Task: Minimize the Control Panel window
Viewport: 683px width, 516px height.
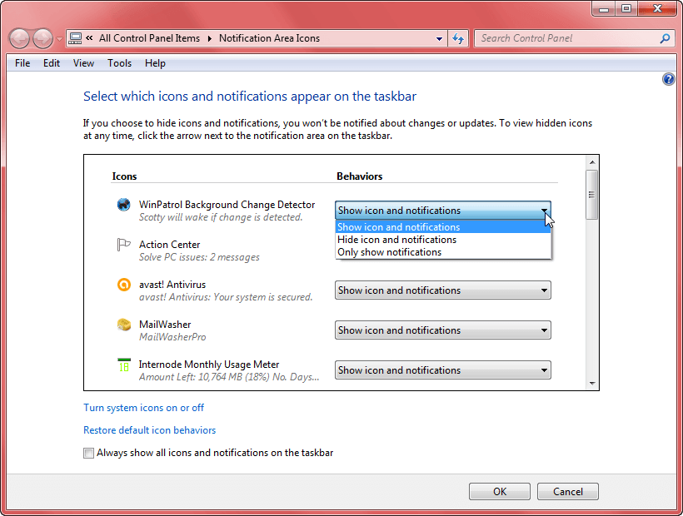Action: (x=604, y=8)
